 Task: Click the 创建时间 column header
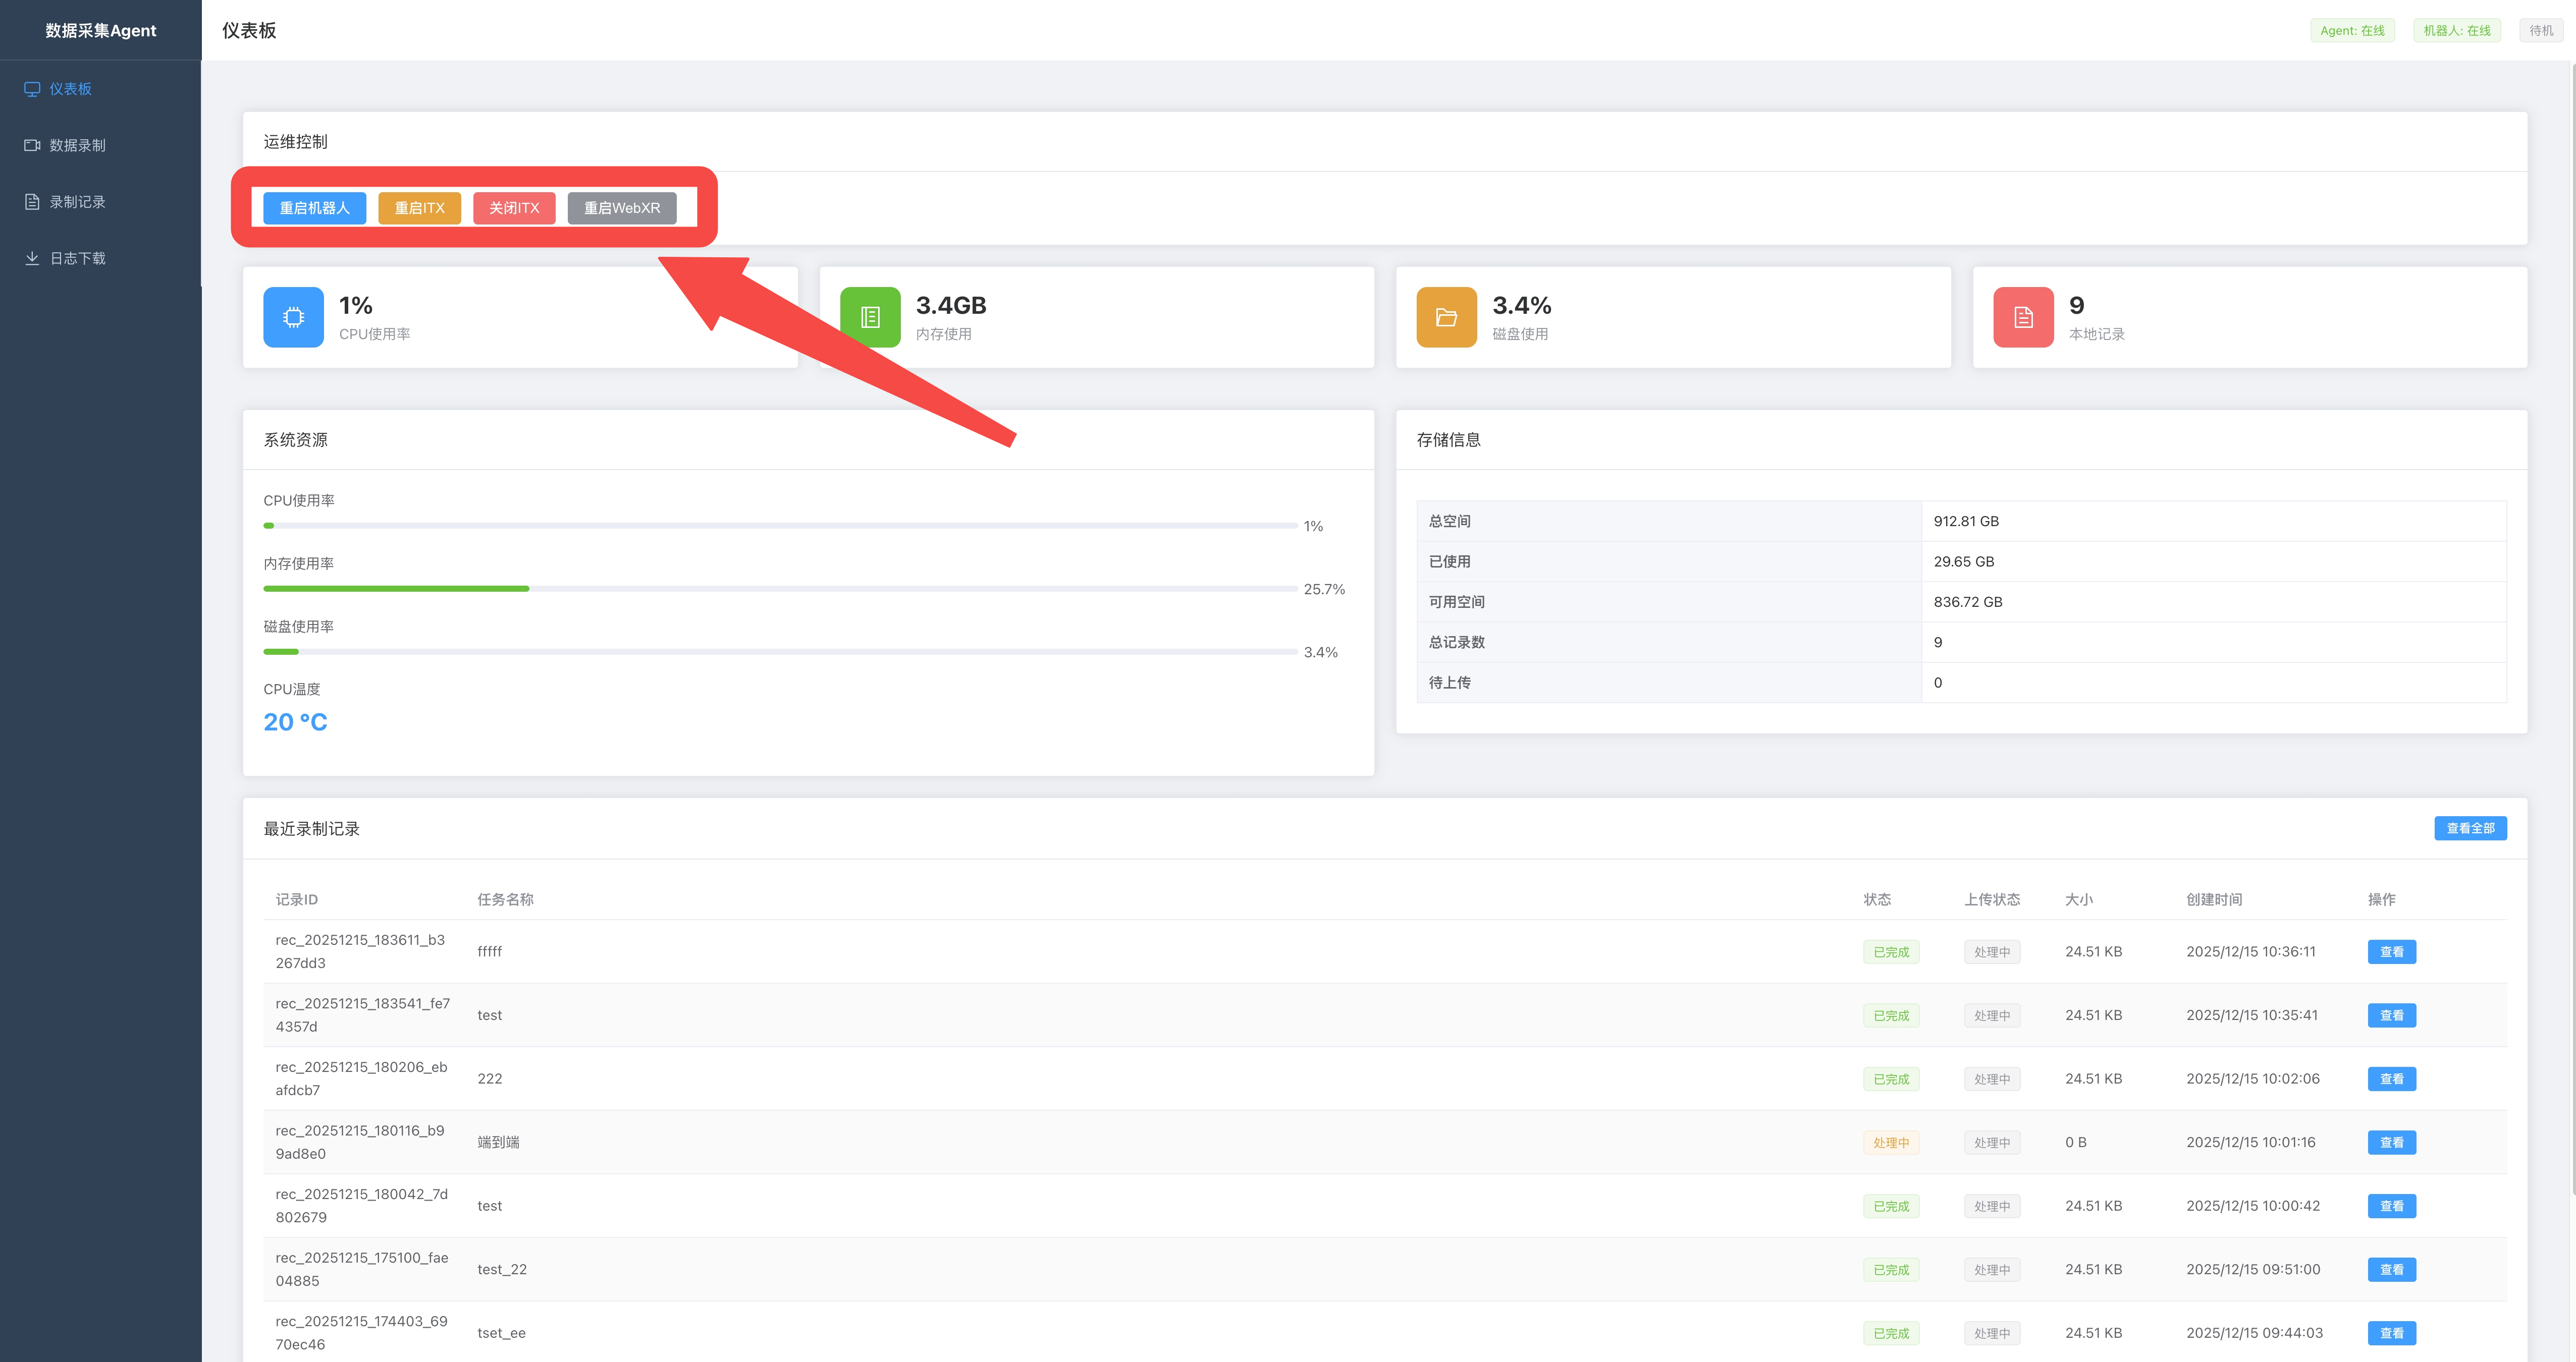pos(2213,899)
